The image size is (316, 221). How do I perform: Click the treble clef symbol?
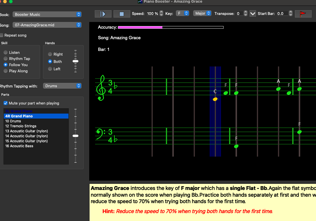pyautogui.click(x=101, y=88)
